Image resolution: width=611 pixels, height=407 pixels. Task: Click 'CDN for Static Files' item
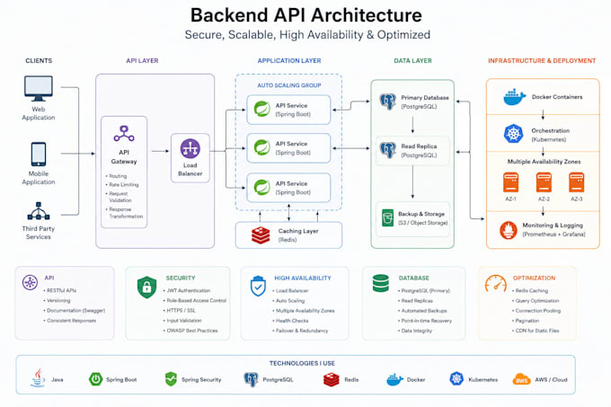pos(537,331)
